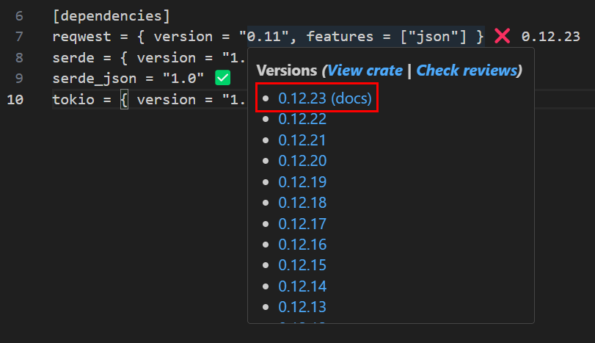Select version 0.12.16
Viewport: 595px width, 343px height.
pyautogui.click(x=302, y=245)
